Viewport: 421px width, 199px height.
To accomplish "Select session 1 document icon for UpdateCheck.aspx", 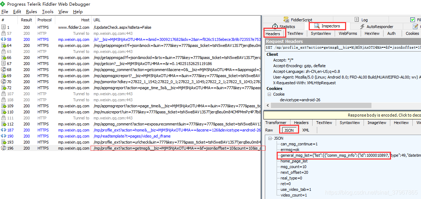I will point(4,27).
